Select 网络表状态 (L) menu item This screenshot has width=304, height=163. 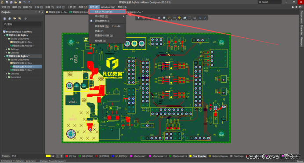pyautogui.click(x=107, y=21)
